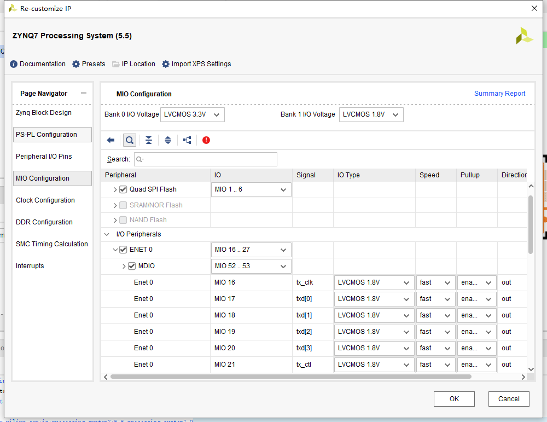
Task: Click the back arrow toolbar icon
Action: click(110, 140)
